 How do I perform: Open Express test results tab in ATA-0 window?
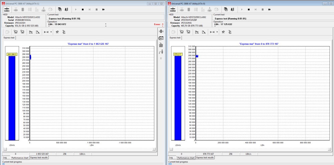coord(205,157)
